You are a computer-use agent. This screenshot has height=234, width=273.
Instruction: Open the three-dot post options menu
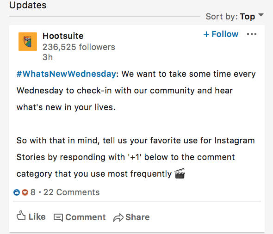click(252, 34)
